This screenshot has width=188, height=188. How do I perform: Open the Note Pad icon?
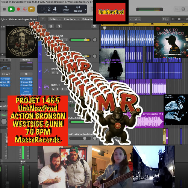click(183, 9)
